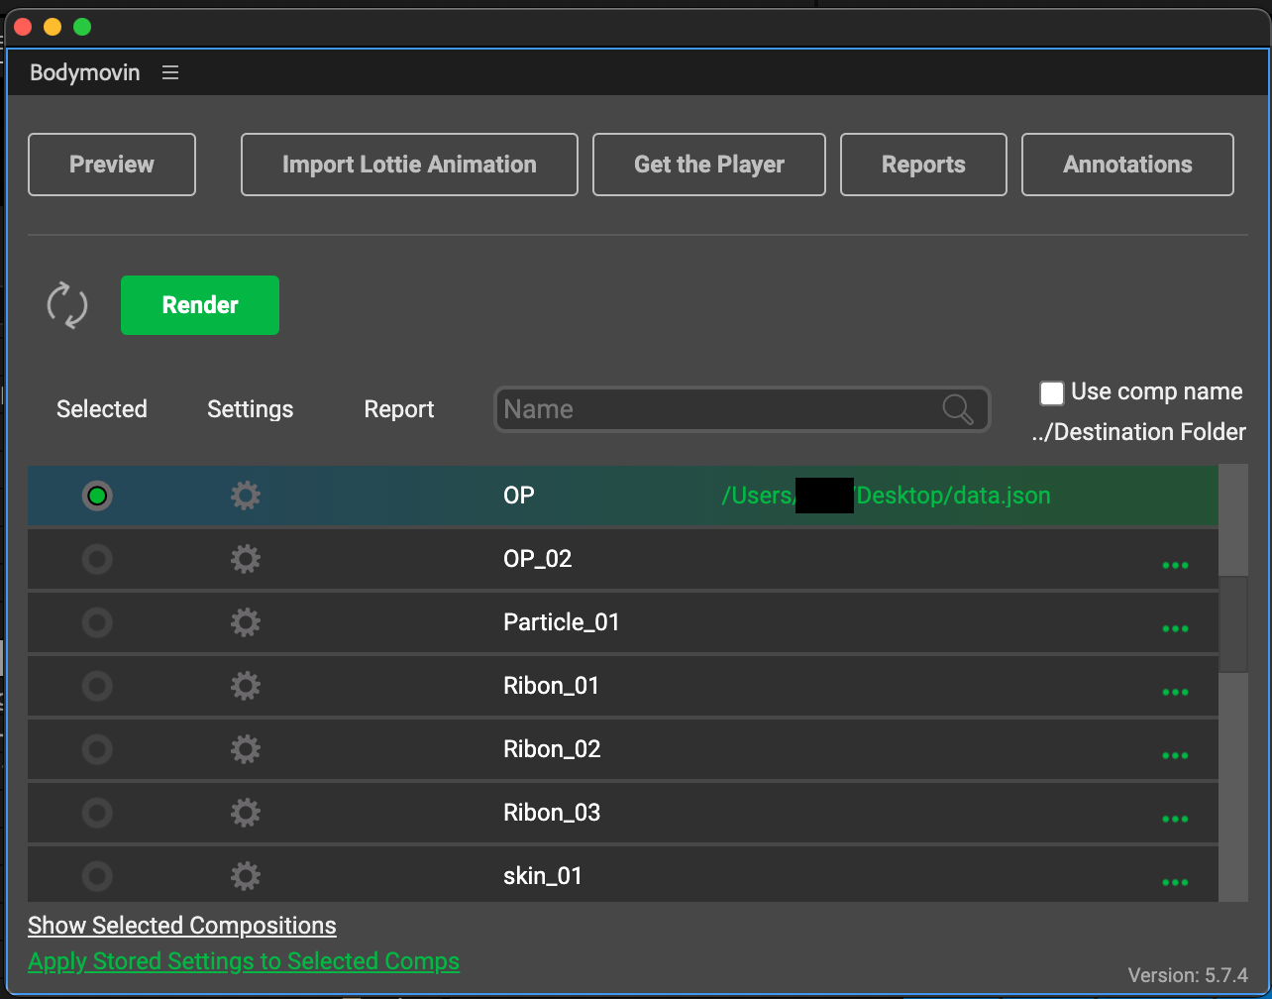Deselect the OP composition radio button
The image size is (1272, 999).
tap(97, 496)
